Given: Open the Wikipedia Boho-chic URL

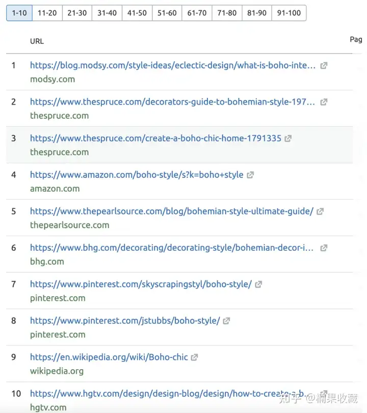Looking at the screenshot, I should click(x=109, y=357).
